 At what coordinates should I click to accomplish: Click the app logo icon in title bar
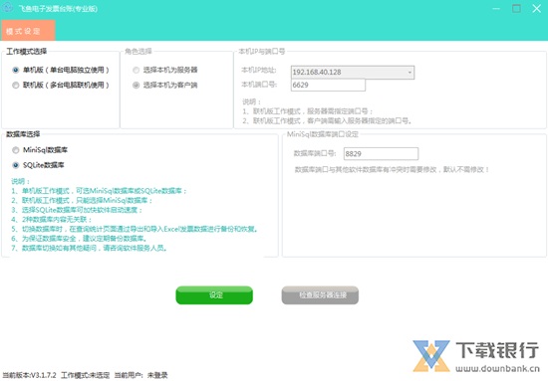(x=8, y=8)
